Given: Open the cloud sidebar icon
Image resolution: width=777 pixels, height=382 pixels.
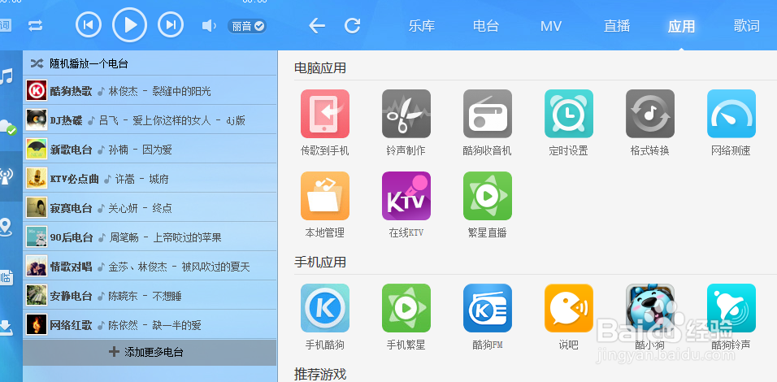Looking at the screenshot, I should click(x=7, y=128).
